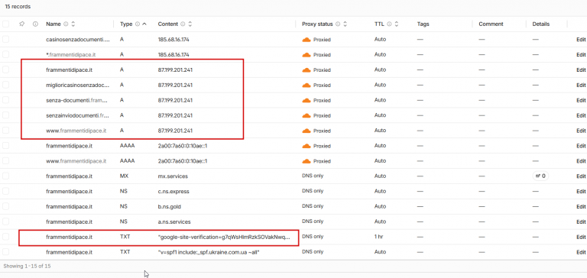The width and height of the screenshot is (587, 278).
Task: Click the proxied cloud for the senza-documenti record
Action: point(306,101)
